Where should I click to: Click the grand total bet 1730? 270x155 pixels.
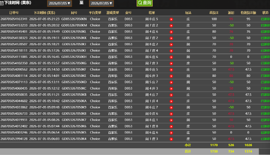[x=214, y=151]
